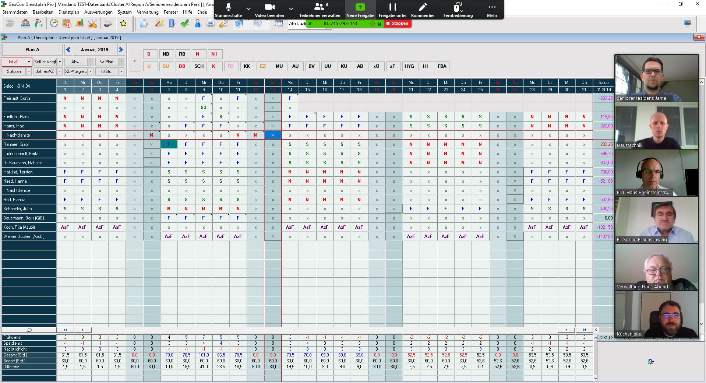Screen dimensions: 706x383
Task: Click the red Stoppen share button
Action: pyautogui.click(x=397, y=24)
